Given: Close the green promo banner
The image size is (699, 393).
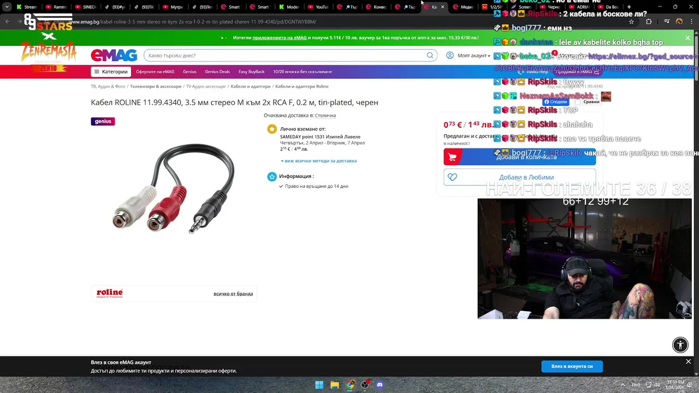Looking at the screenshot, I should point(688,38).
